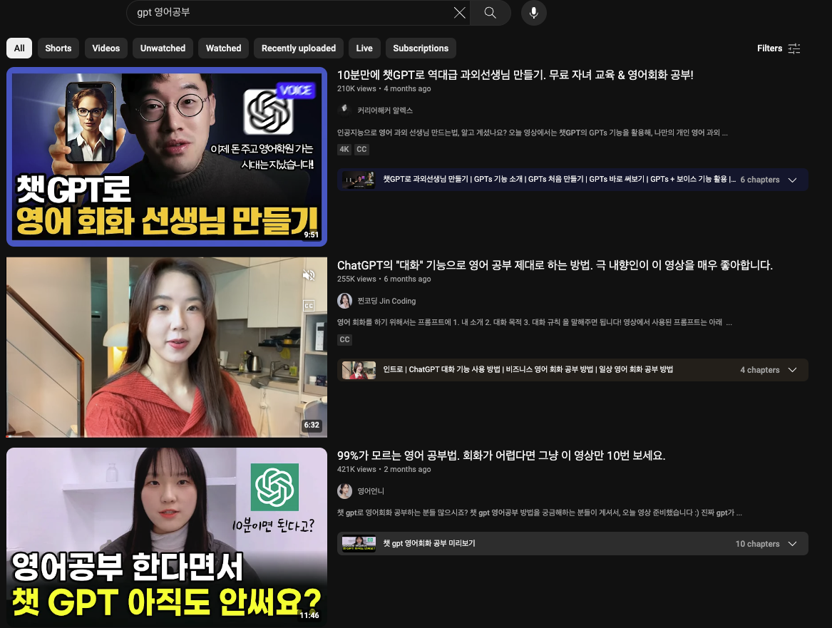Click 255K views 6 months ago text

tap(384, 279)
